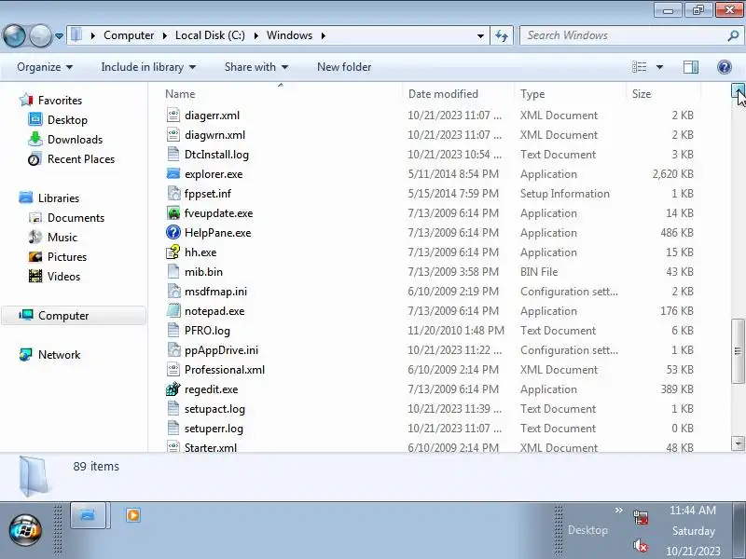The width and height of the screenshot is (746, 559).
Task: Click Local Disk (C:) breadcrumb
Action: coord(210,35)
